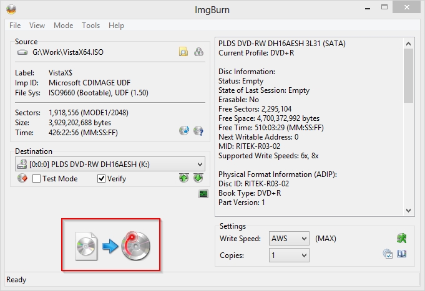Open the Help menu
This screenshot has width=425, height=291.
tap(116, 26)
